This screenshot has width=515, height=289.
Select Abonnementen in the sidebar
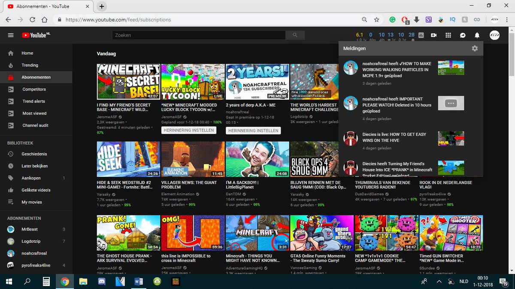click(36, 77)
